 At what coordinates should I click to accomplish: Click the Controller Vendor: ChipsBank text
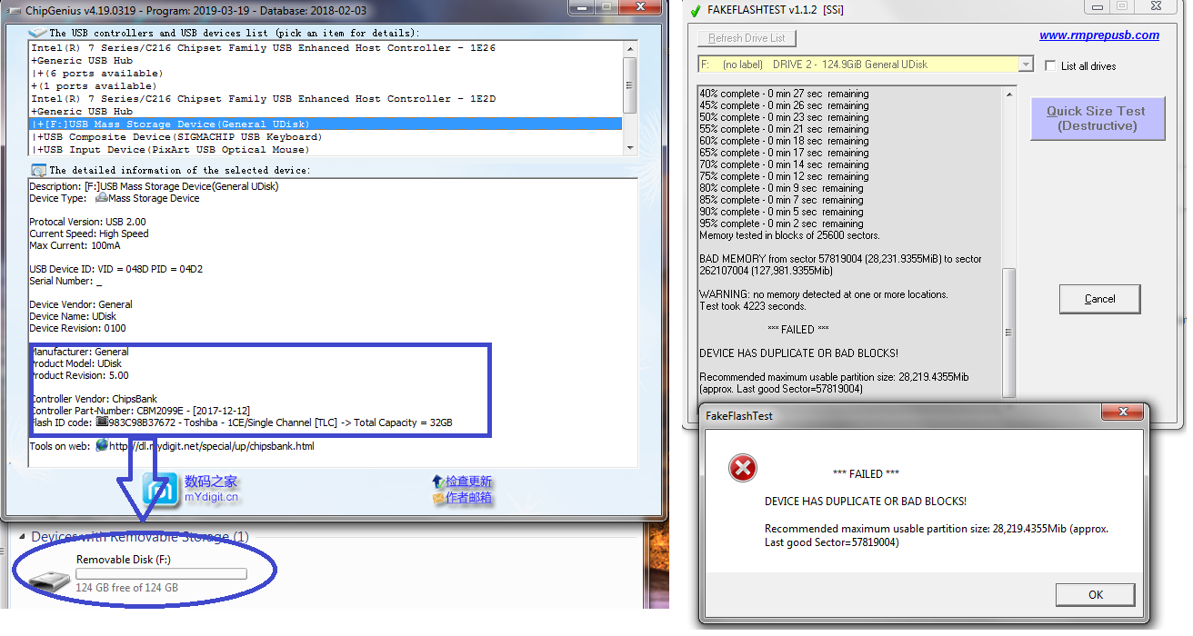coord(93,399)
